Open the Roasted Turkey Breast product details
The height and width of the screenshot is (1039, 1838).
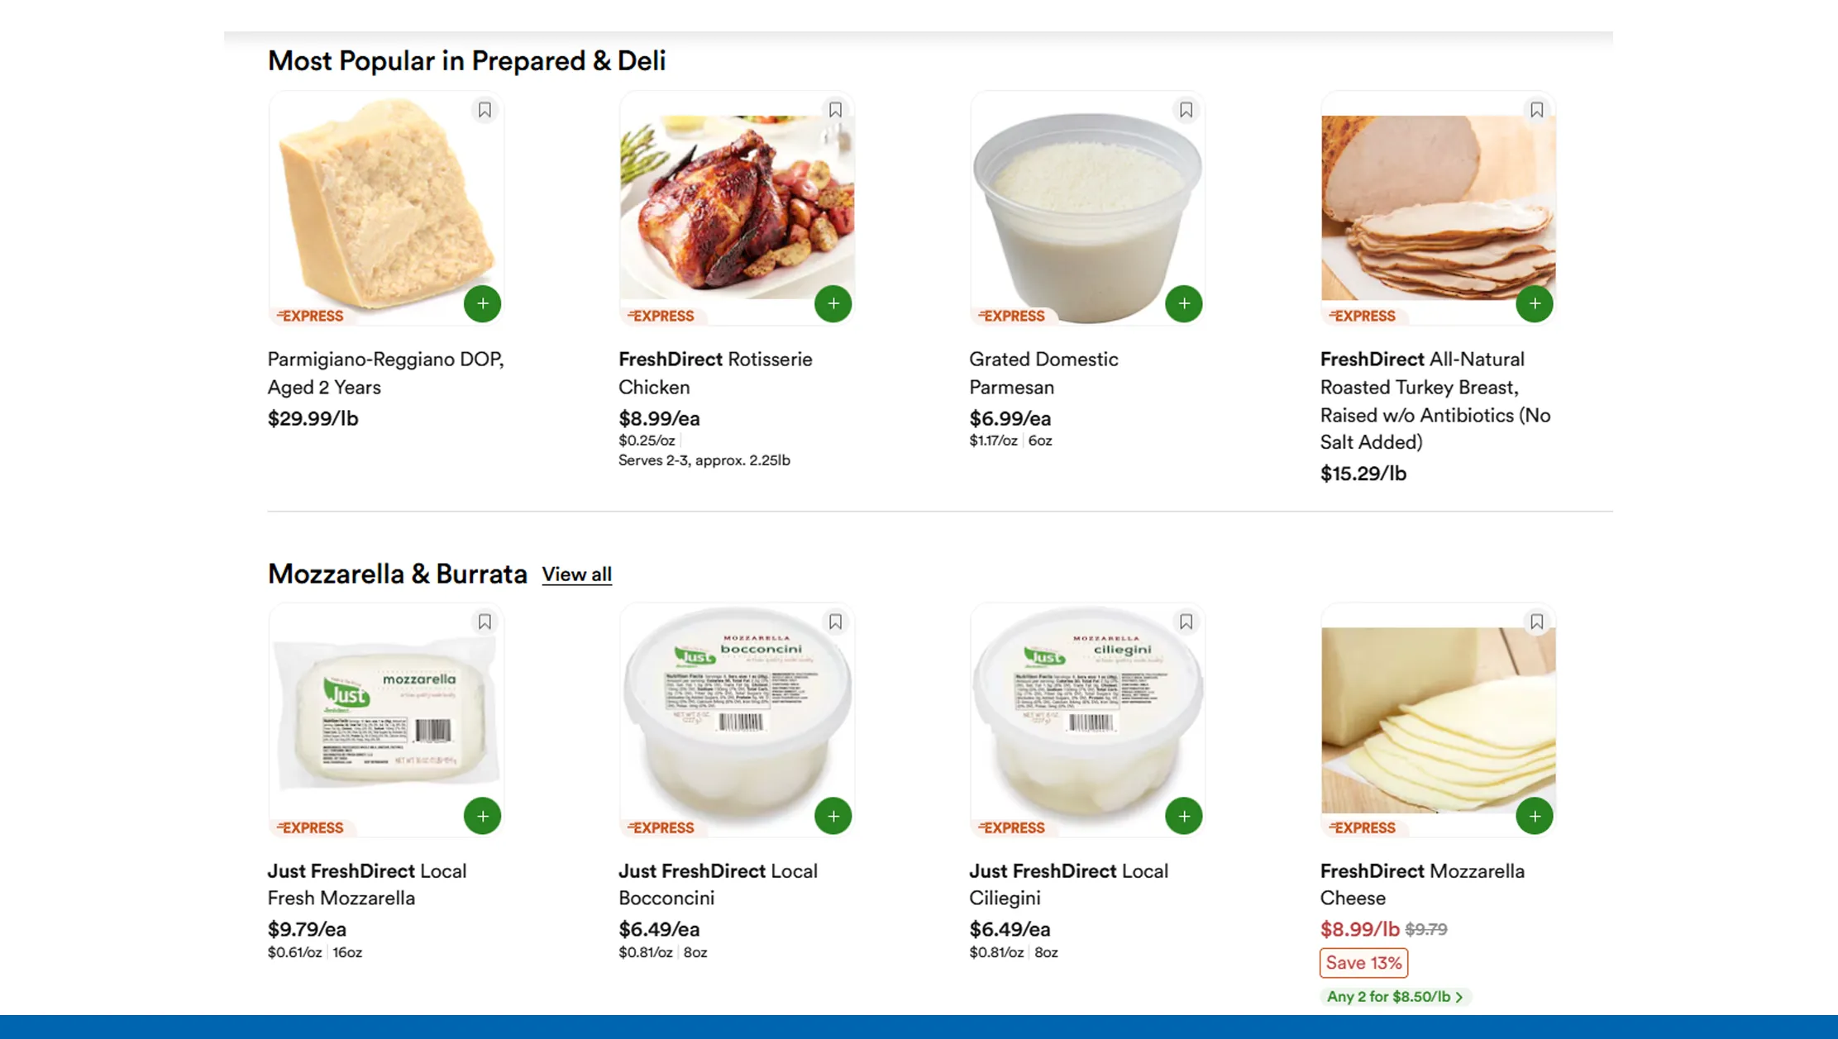tap(1438, 207)
